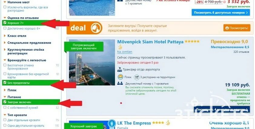Viewport: 255px width, 129px height.
Task: Check the Бесплатная отмена бронирования option
Action: pyautogui.click(x=5, y=65)
